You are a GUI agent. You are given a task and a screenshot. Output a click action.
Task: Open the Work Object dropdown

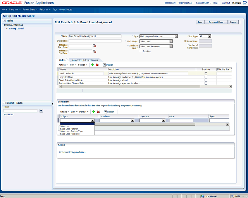(171, 41)
